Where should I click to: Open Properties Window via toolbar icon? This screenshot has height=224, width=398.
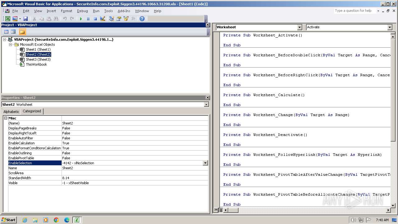[118, 19]
